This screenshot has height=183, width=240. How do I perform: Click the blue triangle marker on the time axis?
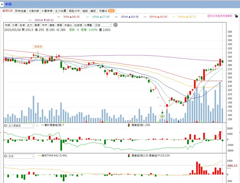[178, 121]
